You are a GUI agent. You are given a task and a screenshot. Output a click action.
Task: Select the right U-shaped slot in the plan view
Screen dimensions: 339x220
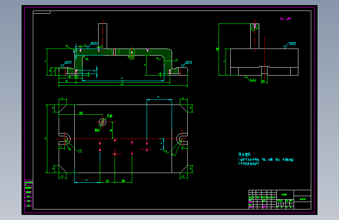pyautogui.click(x=182, y=139)
